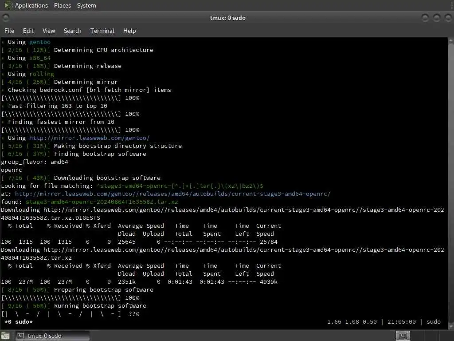454x341 pixels.
Task: Click 'Downloading bootstrap software' step line
Action: tap(107, 178)
